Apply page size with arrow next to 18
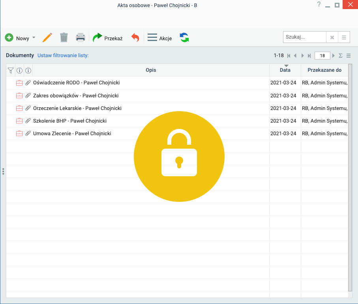 point(334,56)
